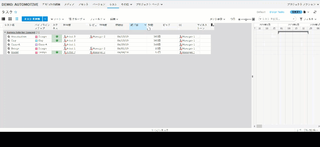Toggle milestone checkbox for Model
The width and height of the screenshot is (320, 147).
click(x=198, y=52)
